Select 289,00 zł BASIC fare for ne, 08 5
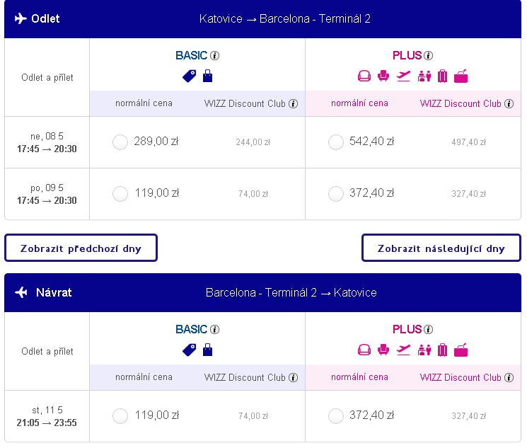This screenshot has width=527, height=448. click(120, 142)
